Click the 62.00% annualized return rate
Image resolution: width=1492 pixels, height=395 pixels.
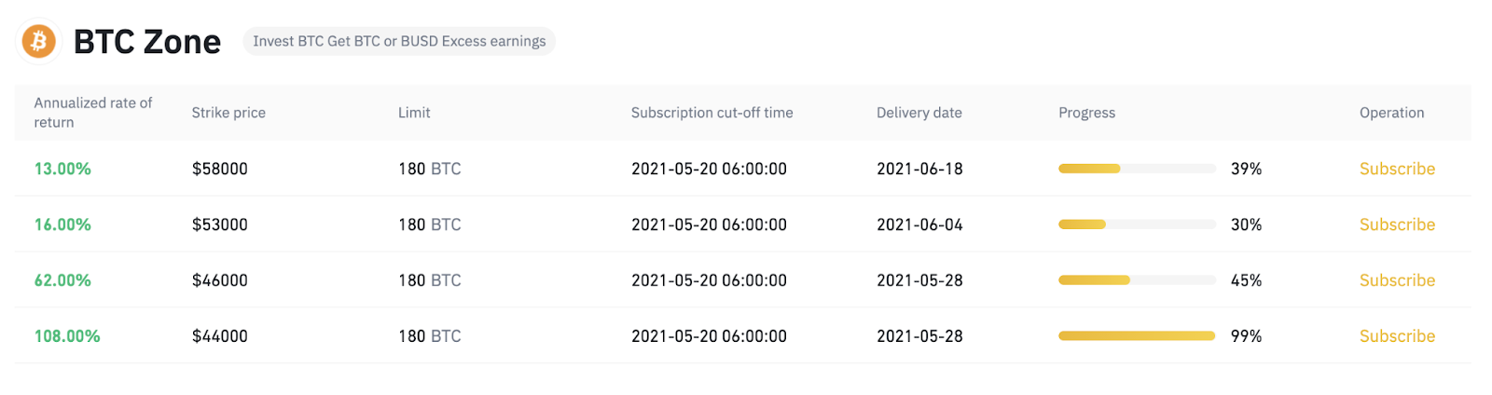[x=62, y=280]
